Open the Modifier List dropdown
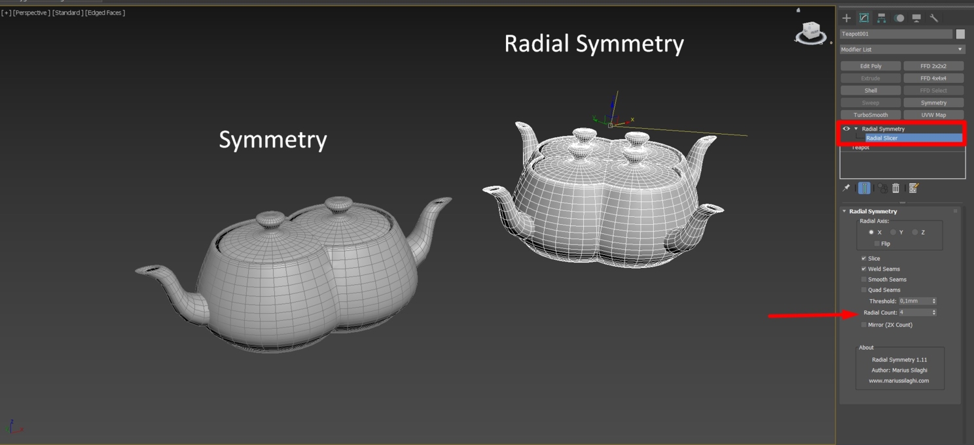974x445 pixels. 903,50
